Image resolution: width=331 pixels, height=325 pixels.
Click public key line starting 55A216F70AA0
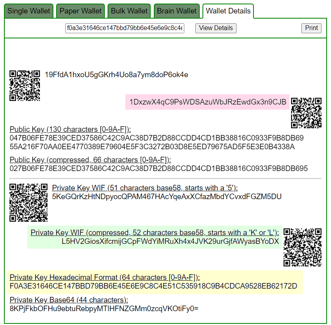[x=152, y=146]
